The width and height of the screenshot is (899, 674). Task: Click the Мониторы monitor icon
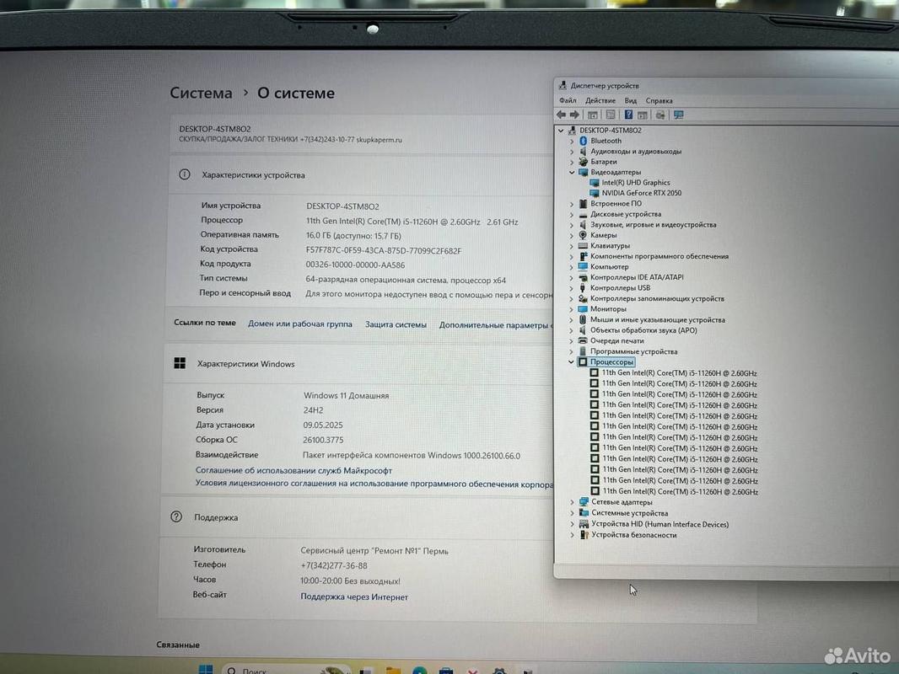(583, 309)
